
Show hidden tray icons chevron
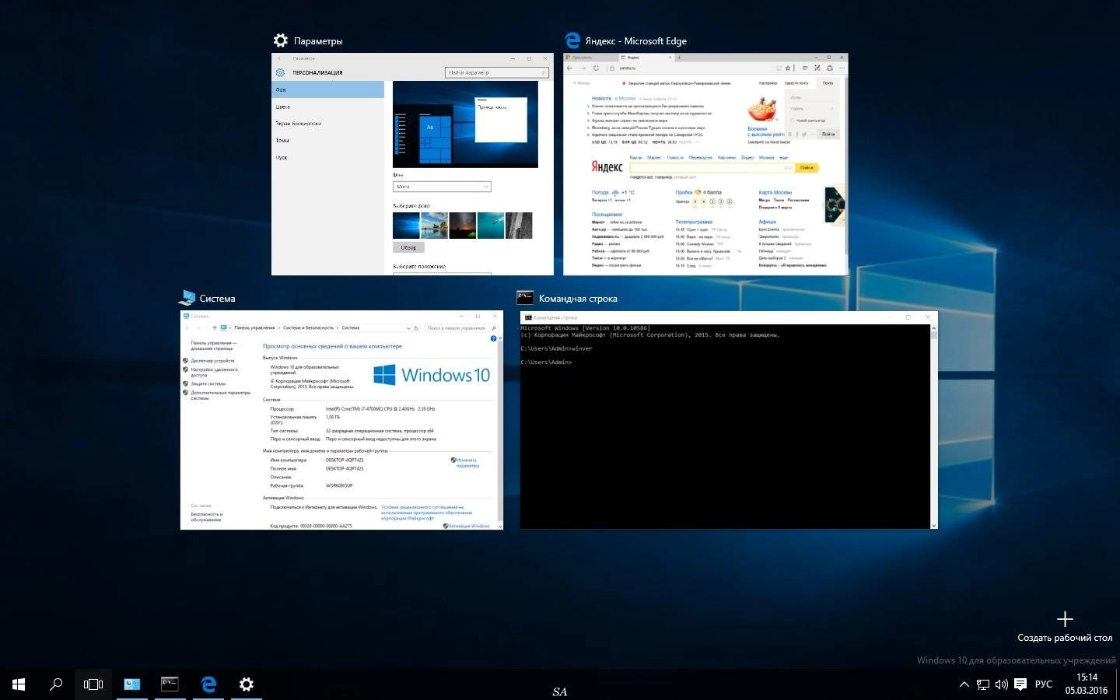click(x=964, y=684)
